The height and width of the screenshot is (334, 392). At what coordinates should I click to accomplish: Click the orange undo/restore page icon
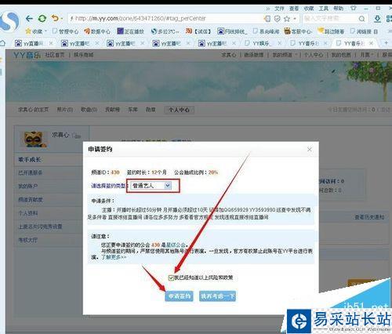coord(55,18)
